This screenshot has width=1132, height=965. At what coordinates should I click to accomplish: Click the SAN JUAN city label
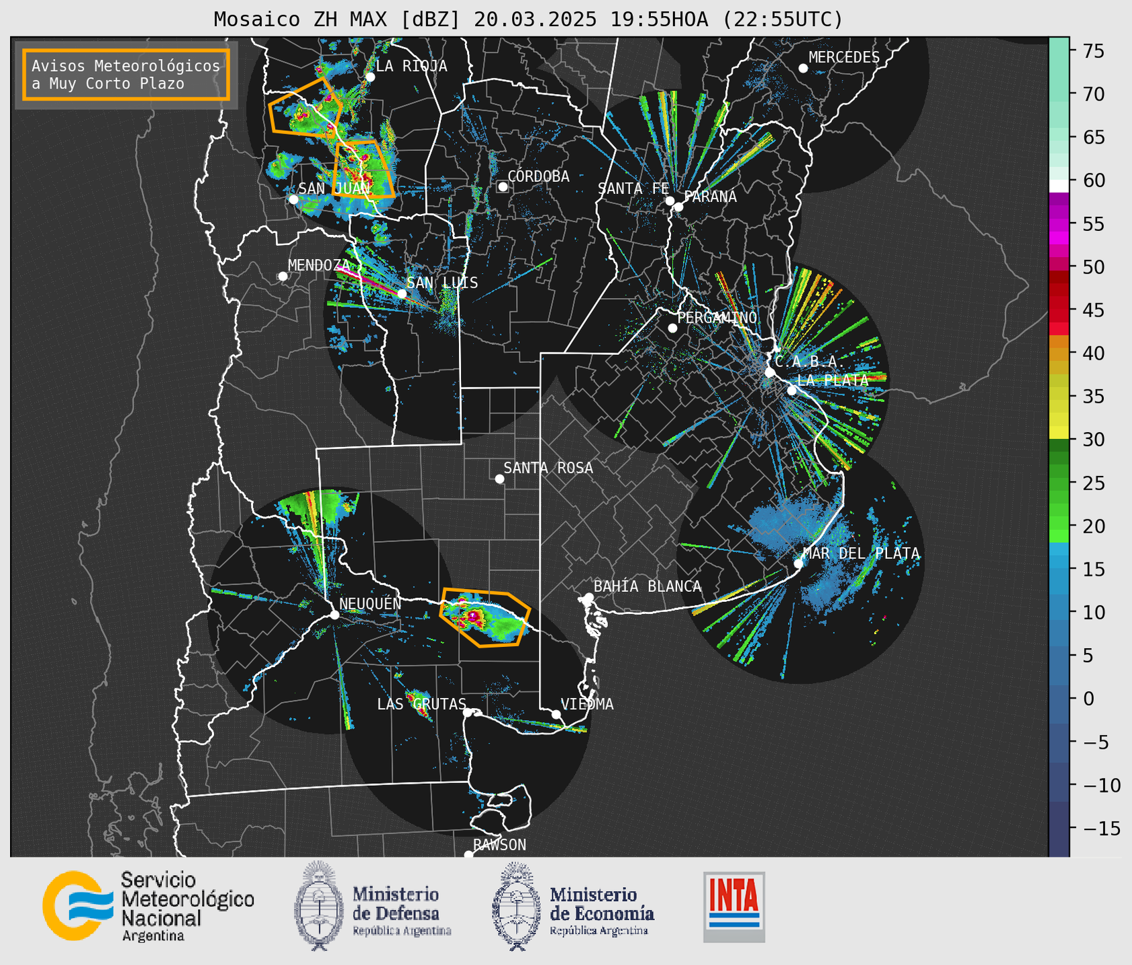point(334,189)
